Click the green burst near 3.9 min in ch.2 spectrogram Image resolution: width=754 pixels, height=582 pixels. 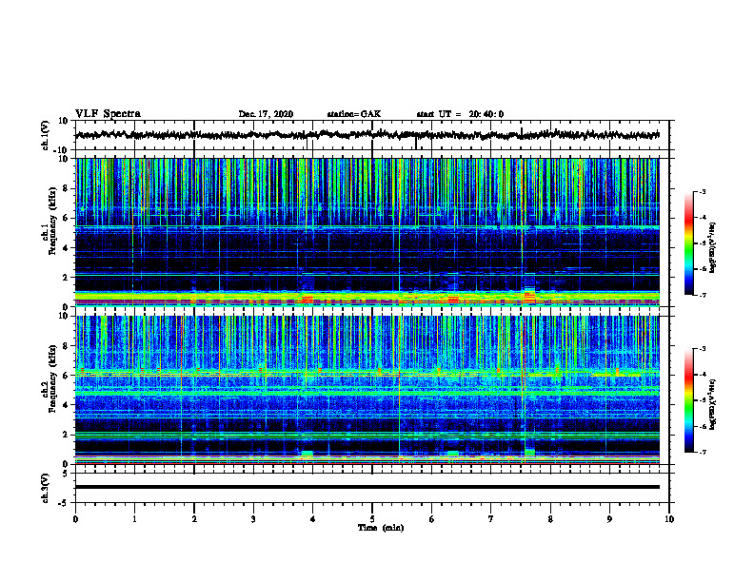coord(308,454)
